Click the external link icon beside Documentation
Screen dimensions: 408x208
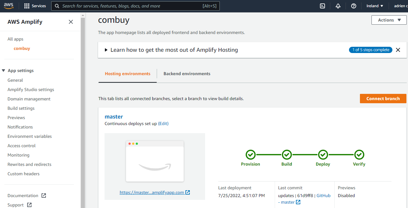44,196
